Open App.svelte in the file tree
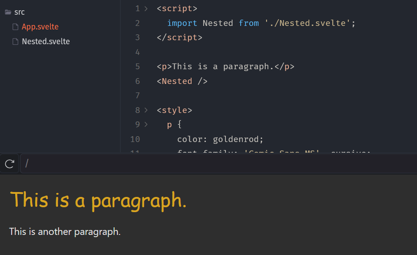Screen dimensions: 417x255 coord(40,27)
